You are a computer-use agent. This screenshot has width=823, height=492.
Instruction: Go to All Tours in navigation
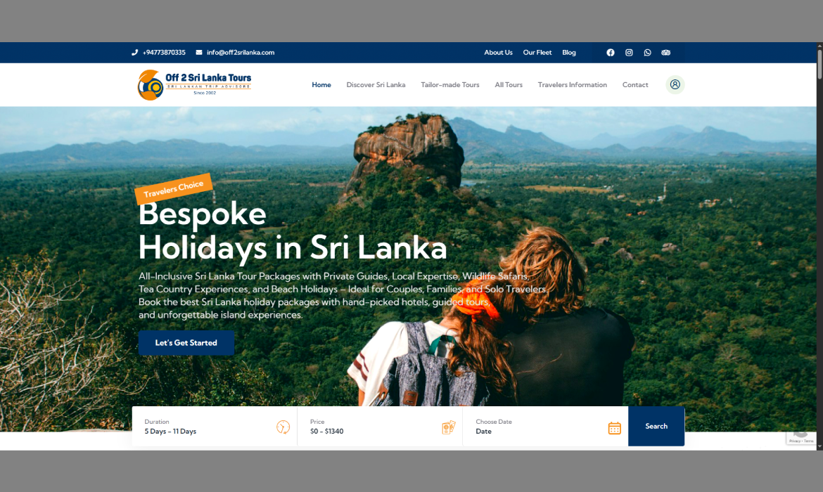(509, 84)
